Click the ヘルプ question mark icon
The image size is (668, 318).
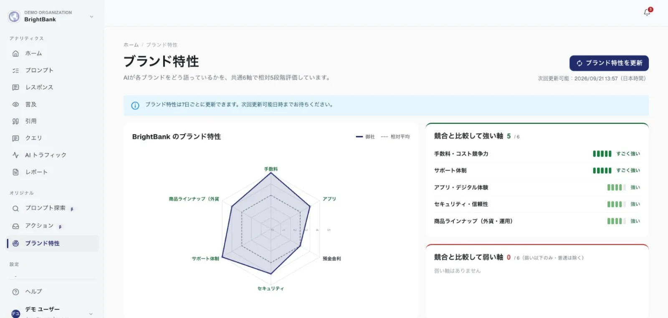click(x=15, y=292)
